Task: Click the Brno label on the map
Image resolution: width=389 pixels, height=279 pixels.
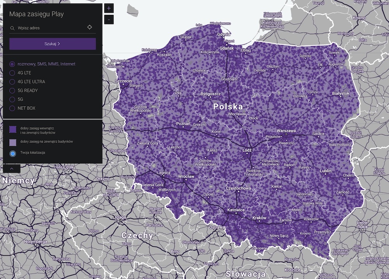Action: click(x=175, y=252)
